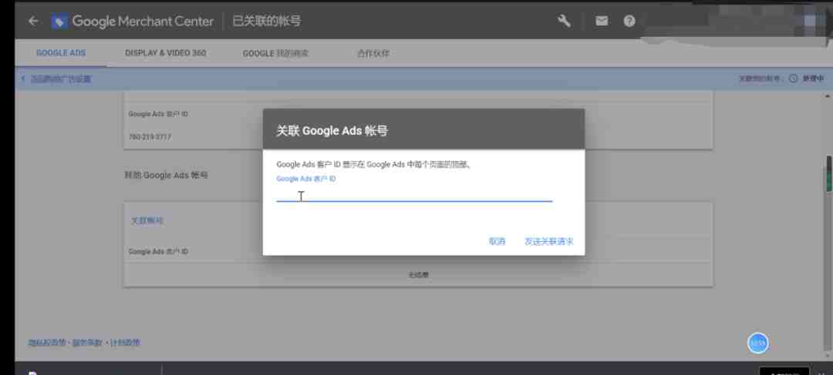
Task: Click the customer ID 780-219-3717
Action: pyautogui.click(x=150, y=137)
